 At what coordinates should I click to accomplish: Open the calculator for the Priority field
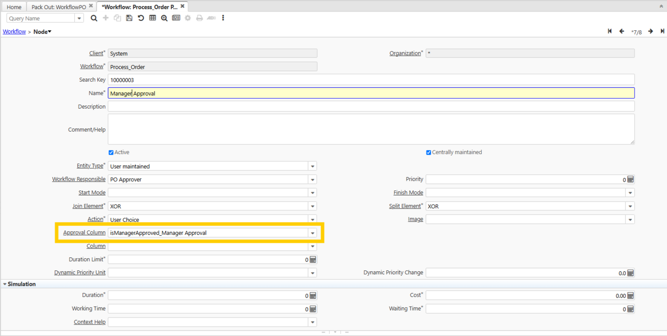pyautogui.click(x=631, y=179)
